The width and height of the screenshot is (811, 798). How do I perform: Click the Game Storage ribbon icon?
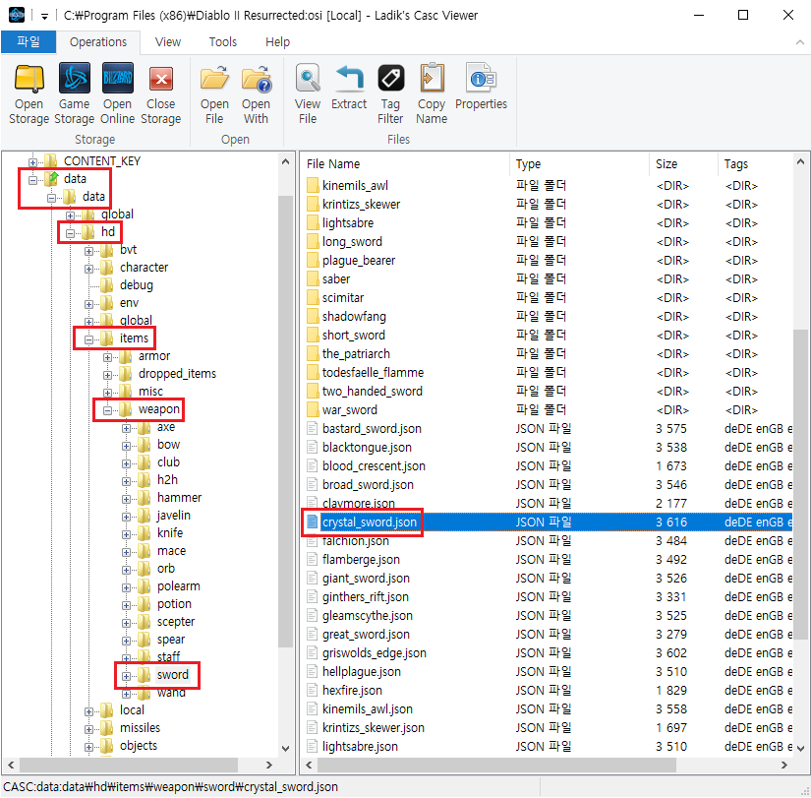(x=75, y=79)
